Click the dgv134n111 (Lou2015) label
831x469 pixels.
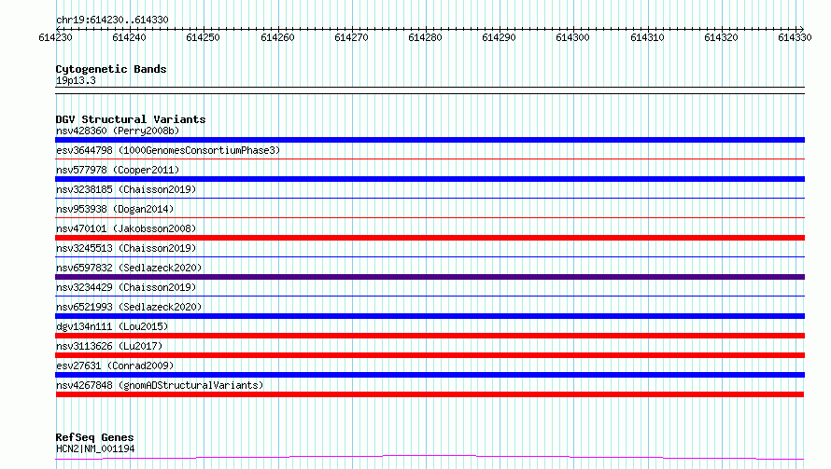coord(112,326)
